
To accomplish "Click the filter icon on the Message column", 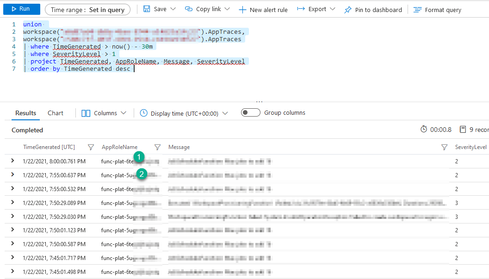I will (445, 147).
